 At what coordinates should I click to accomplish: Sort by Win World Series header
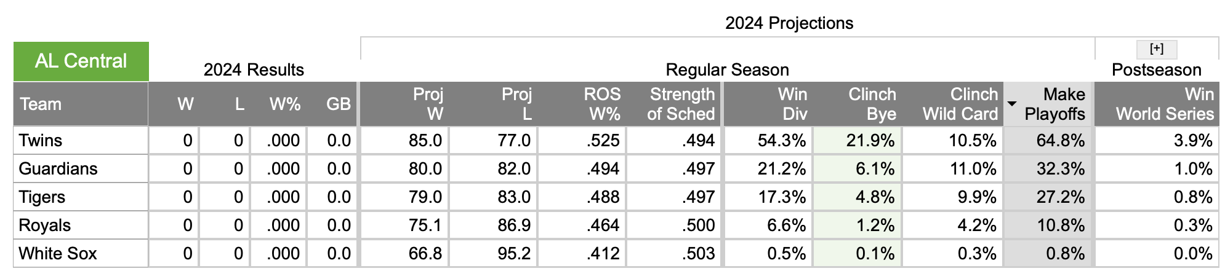tap(1165, 104)
